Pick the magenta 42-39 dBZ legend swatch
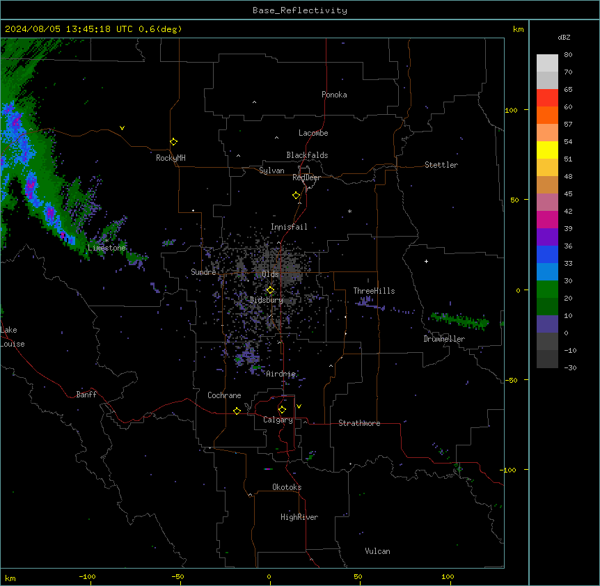 (547, 219)
